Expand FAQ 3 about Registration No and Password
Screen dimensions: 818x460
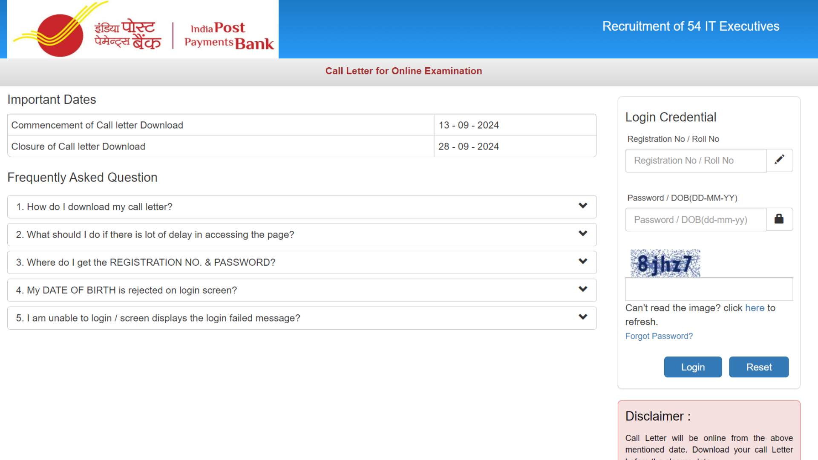tap(302, 262)
